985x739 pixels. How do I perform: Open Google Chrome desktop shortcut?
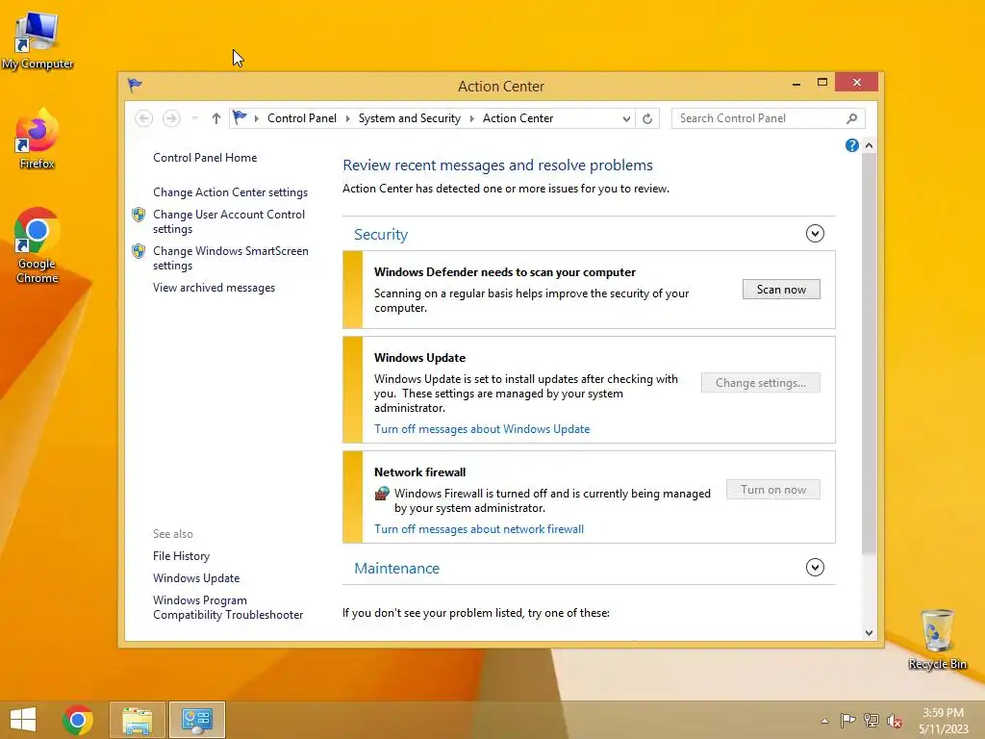pos(38,245)
